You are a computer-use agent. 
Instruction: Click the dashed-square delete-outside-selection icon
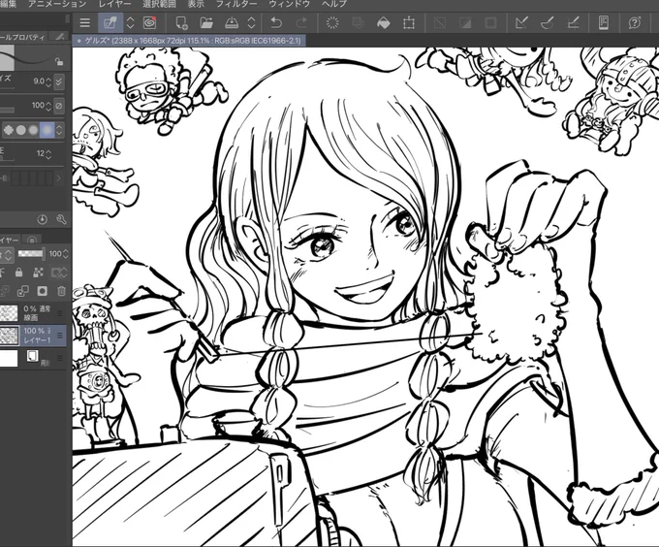(x=358, y=22)
